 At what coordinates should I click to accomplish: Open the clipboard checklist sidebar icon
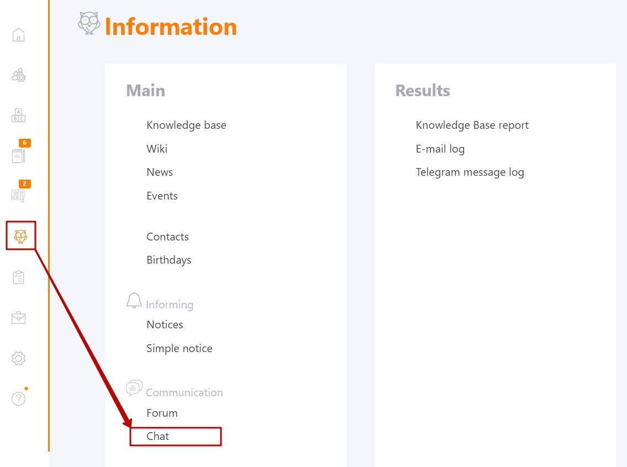tap(18, 277)
